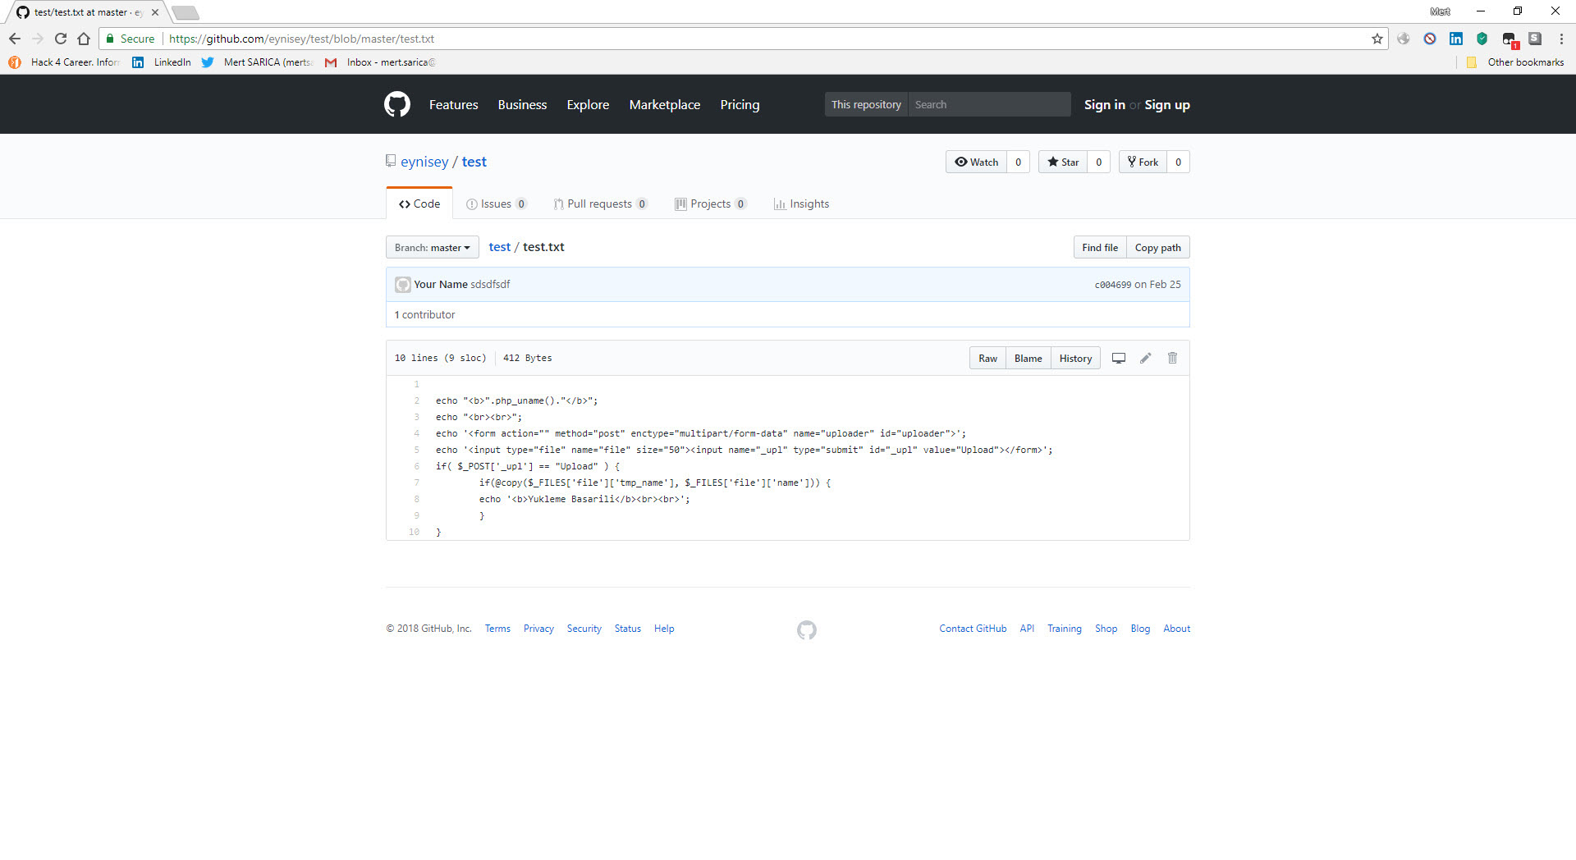Viewport: 1576px width, 860px height.
Task: Click the Raw button
Action: click(987, 358)
